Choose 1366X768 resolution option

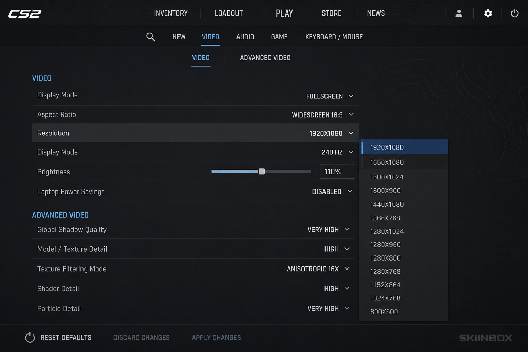click(403, 218)
